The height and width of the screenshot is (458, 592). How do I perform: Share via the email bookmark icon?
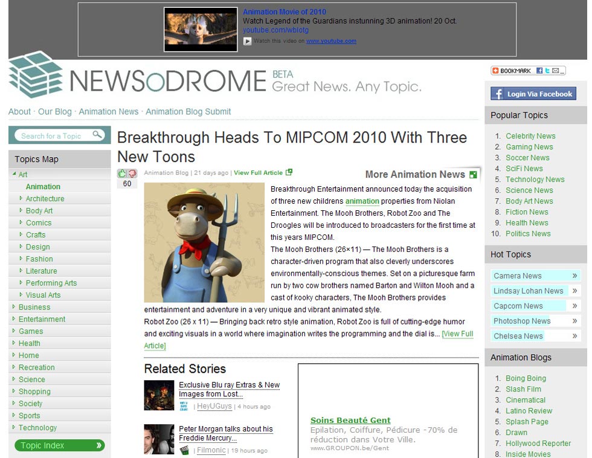click(555, 71)
